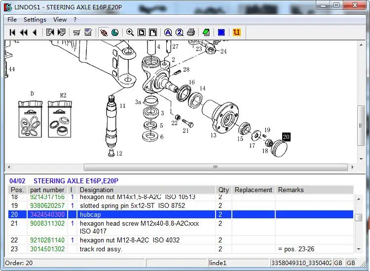Click the 'linde1' status bar field
Viewport: 370px width, 271px height.
pyautogui.click(x=239, y=263)
